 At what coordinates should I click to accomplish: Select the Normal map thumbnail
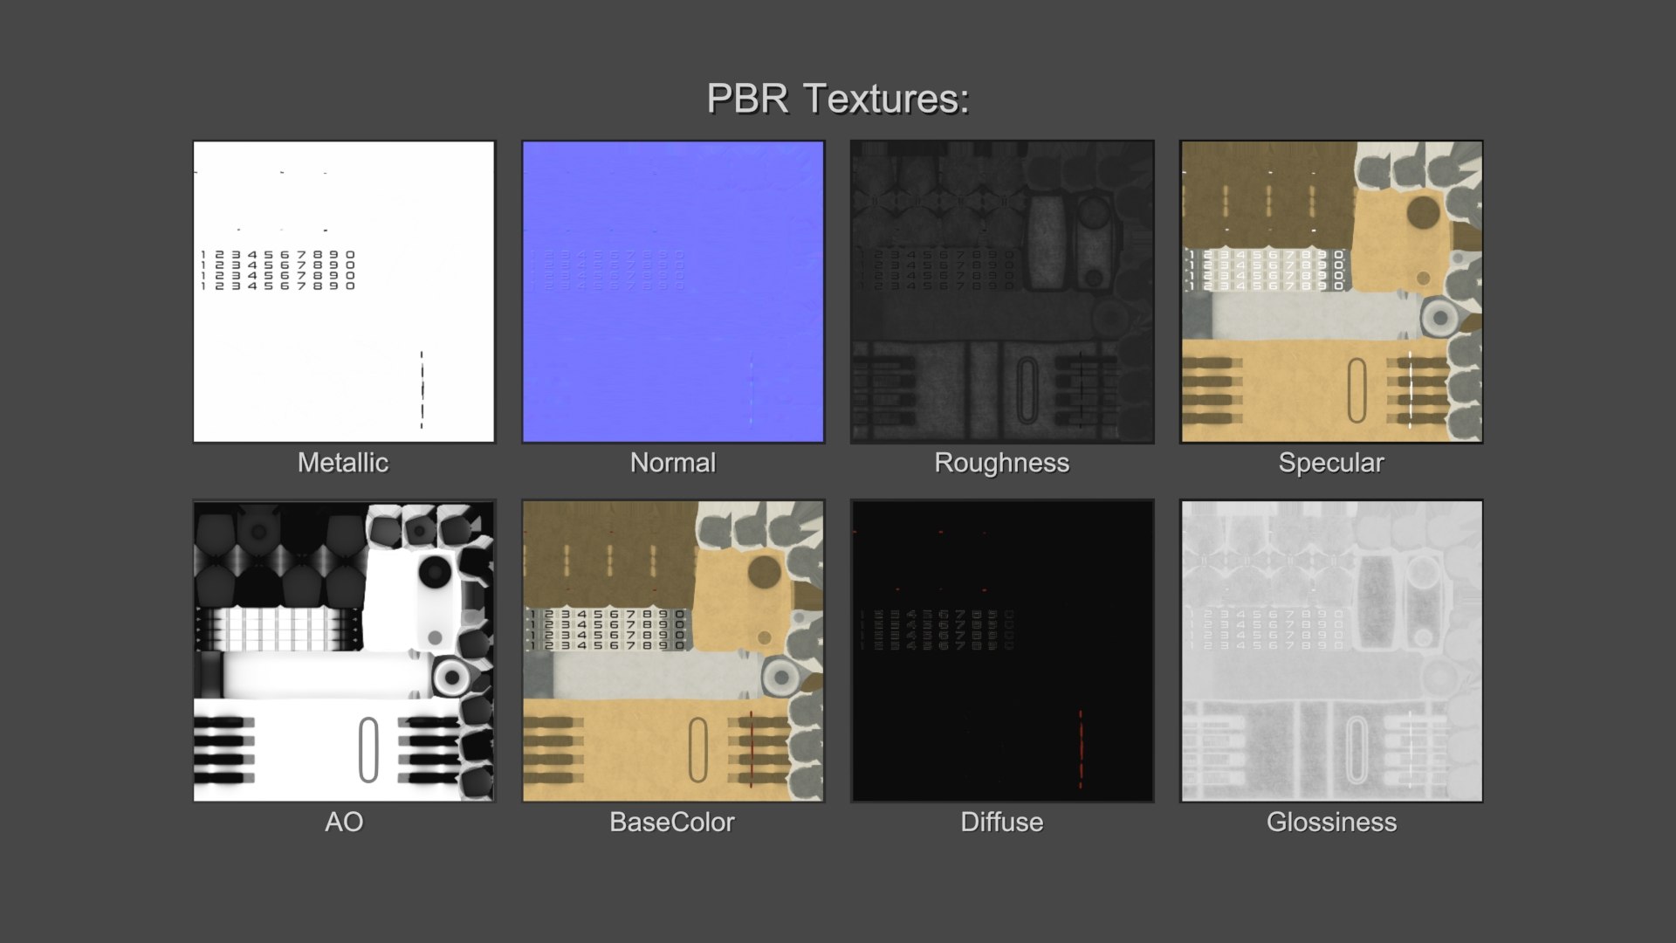click(x=673, y=292)
